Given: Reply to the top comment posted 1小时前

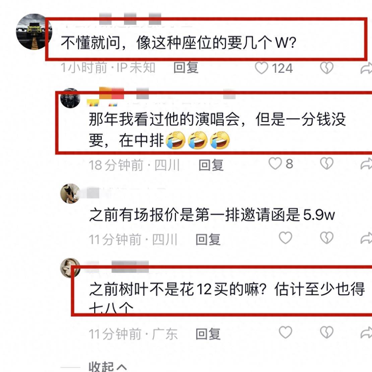Looking at the screenshot, I should coord(186,68).
